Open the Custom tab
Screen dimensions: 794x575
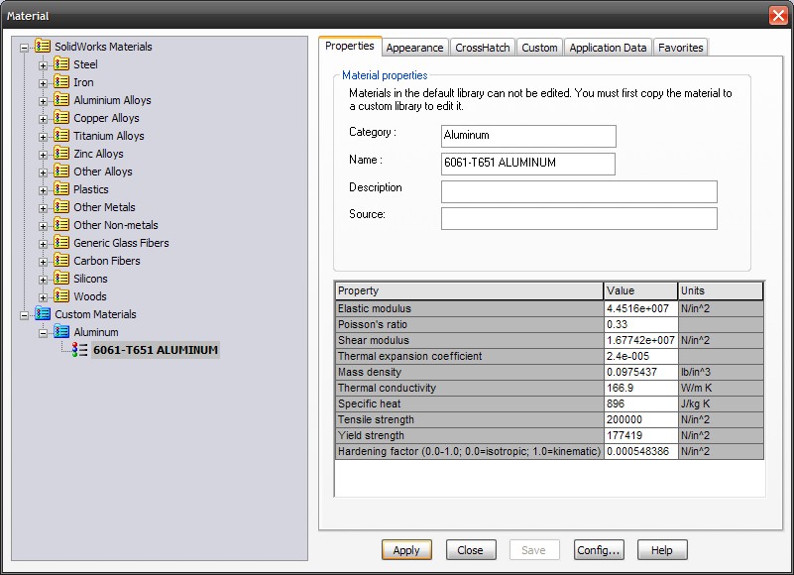539,48
